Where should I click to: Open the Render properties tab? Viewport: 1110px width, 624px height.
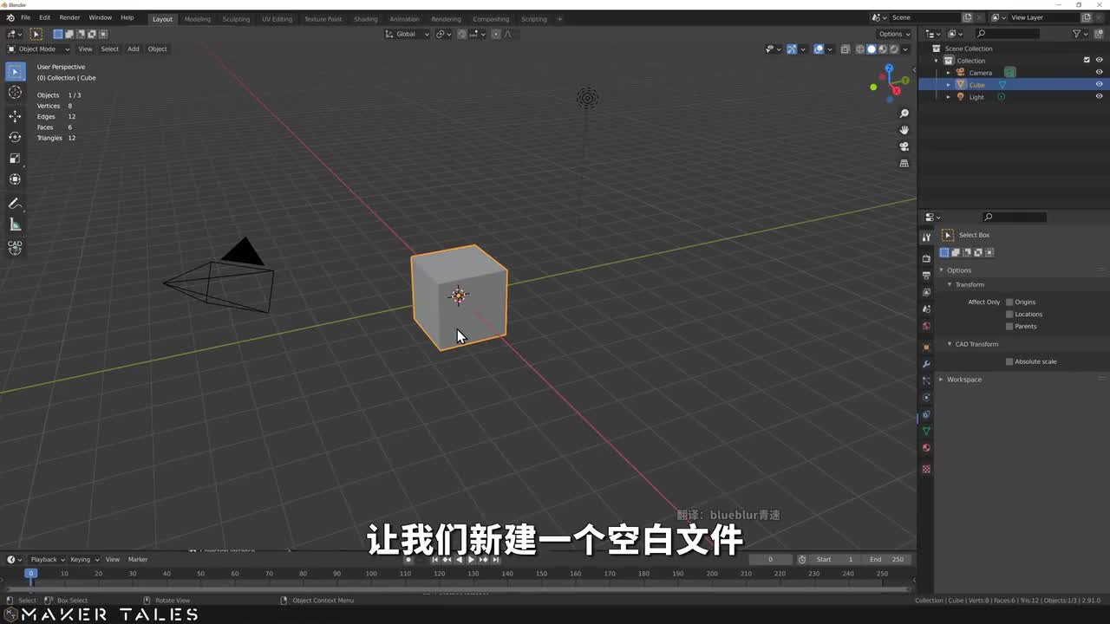[x=926, y=258]
